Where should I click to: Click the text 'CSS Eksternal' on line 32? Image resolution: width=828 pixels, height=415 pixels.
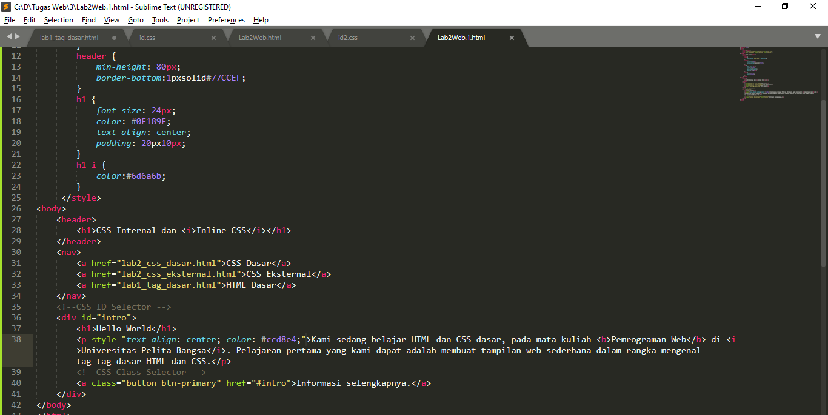tap(278, 274)
